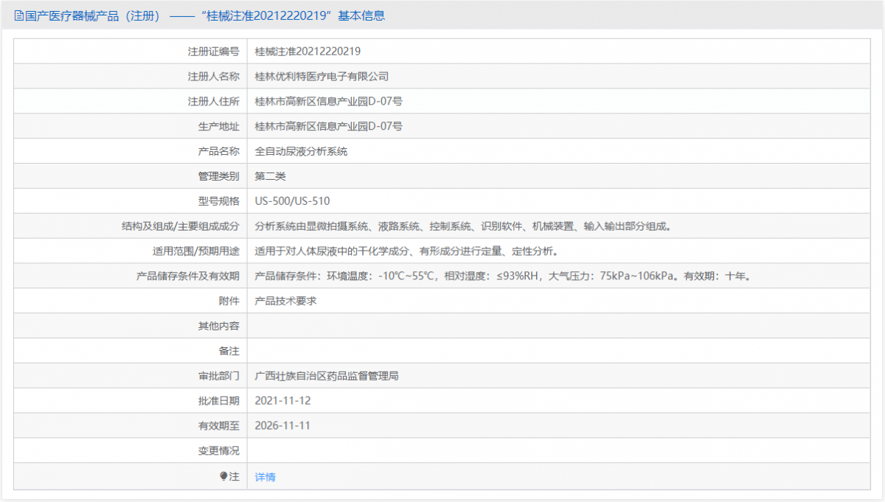This screenshot has width=885, height=502.
Task: Click the storage conditions and validity text
Action: (502, 276)
